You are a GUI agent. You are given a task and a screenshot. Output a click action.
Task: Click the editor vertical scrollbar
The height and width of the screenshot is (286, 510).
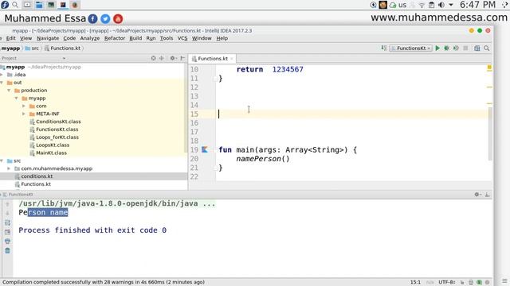point(490,133)
